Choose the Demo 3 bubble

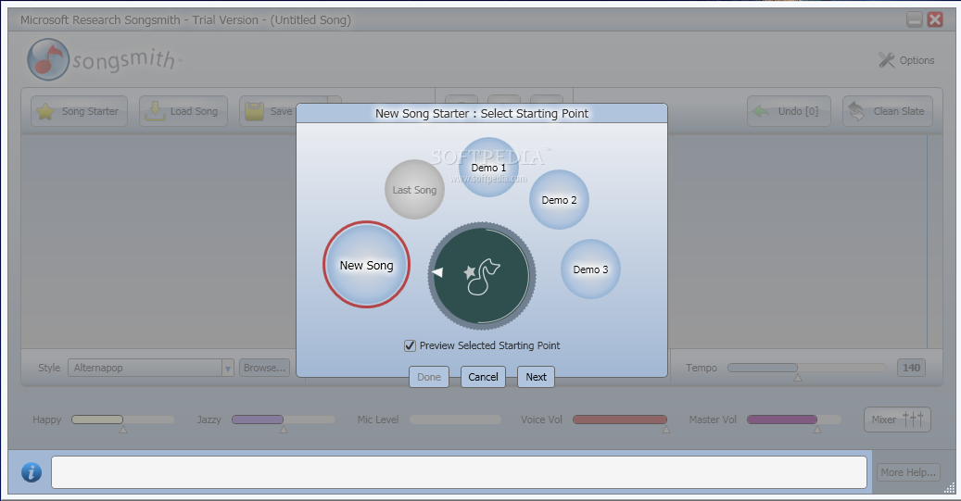[591, 269]
